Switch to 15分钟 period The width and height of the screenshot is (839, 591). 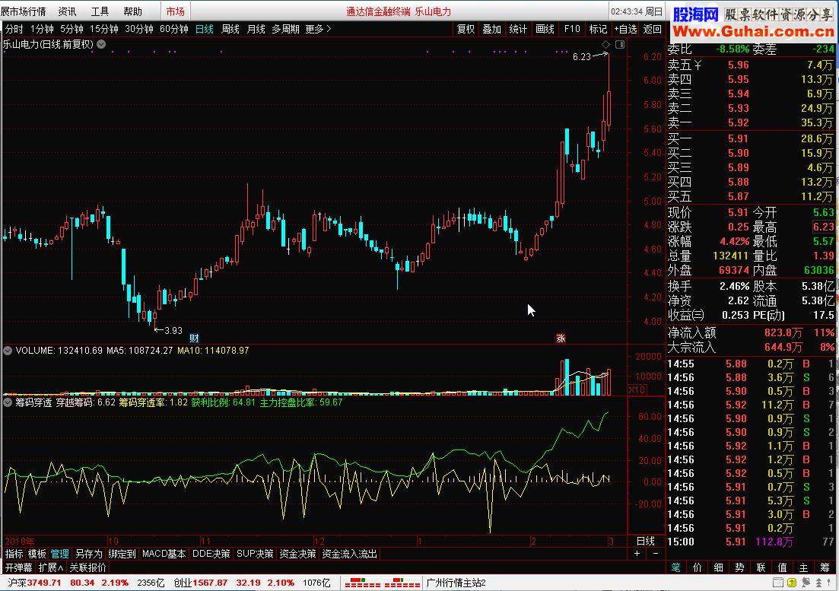click(x=103, y=29)
